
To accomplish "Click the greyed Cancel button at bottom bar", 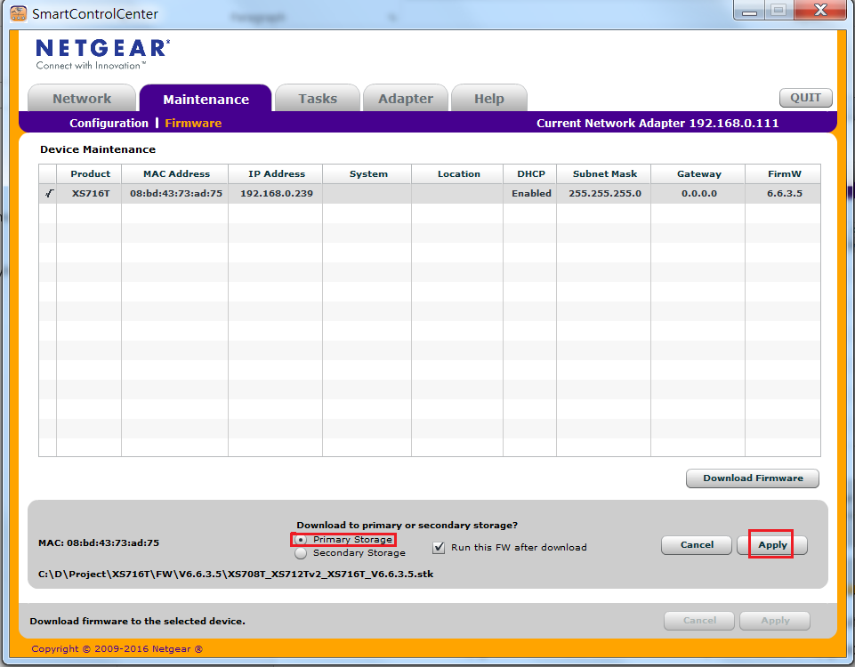I will tap(699, 621).
